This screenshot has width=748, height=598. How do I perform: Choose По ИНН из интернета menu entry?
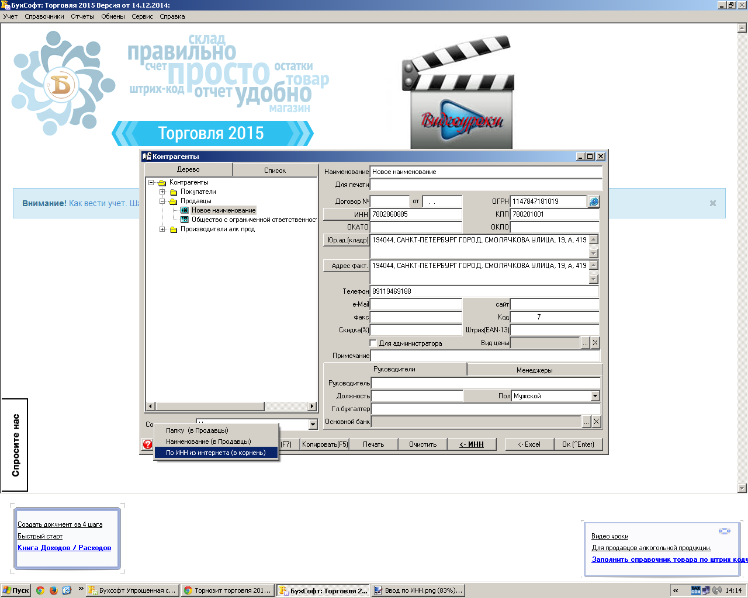coord(216,453)
